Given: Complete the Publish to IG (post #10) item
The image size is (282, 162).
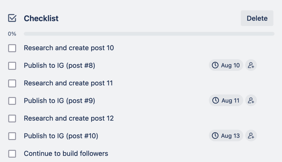Looking at the screenshot, I should click(x=12, y=136).
